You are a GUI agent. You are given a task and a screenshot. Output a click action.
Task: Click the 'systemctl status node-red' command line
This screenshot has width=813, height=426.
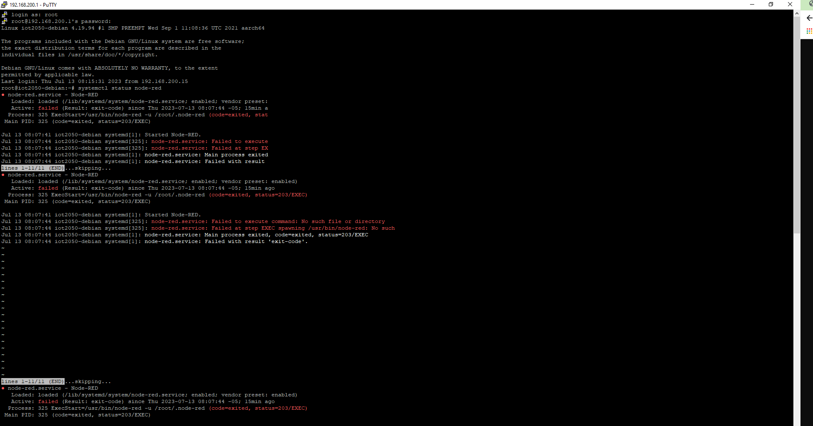pos(81,88)
